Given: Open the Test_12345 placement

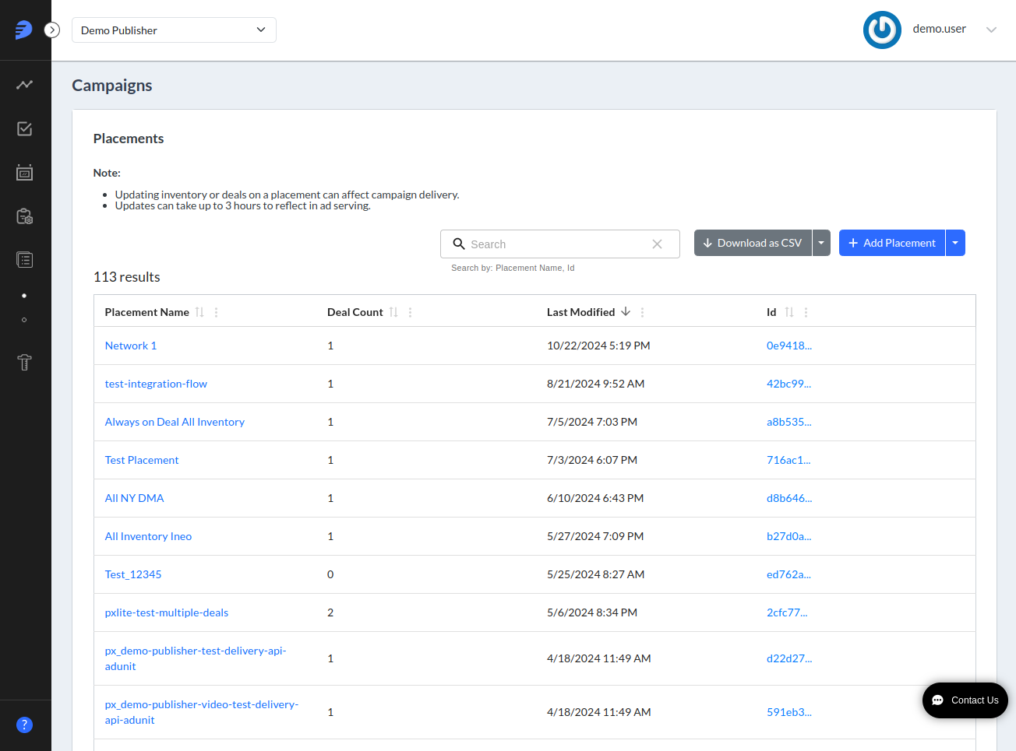Looking at the screenshot, I should [x=133, y=574].
